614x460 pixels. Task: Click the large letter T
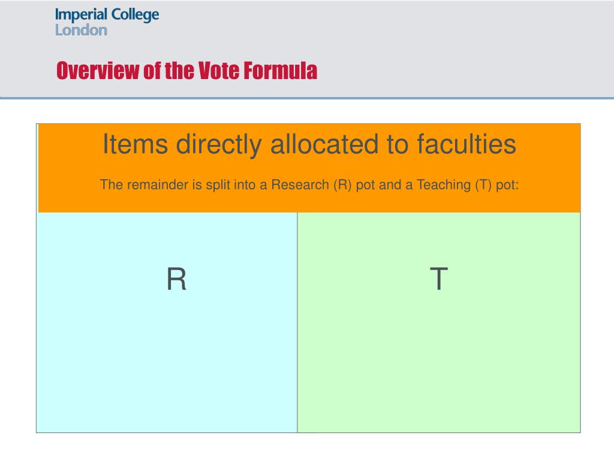tap(438, 279)
